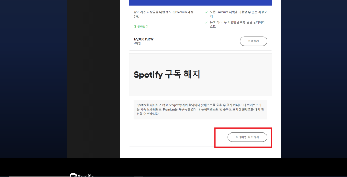Click the 프리미엄 취소하기 button
The width and height of the screenshot is (347, 177).
[x=247, y=137]
